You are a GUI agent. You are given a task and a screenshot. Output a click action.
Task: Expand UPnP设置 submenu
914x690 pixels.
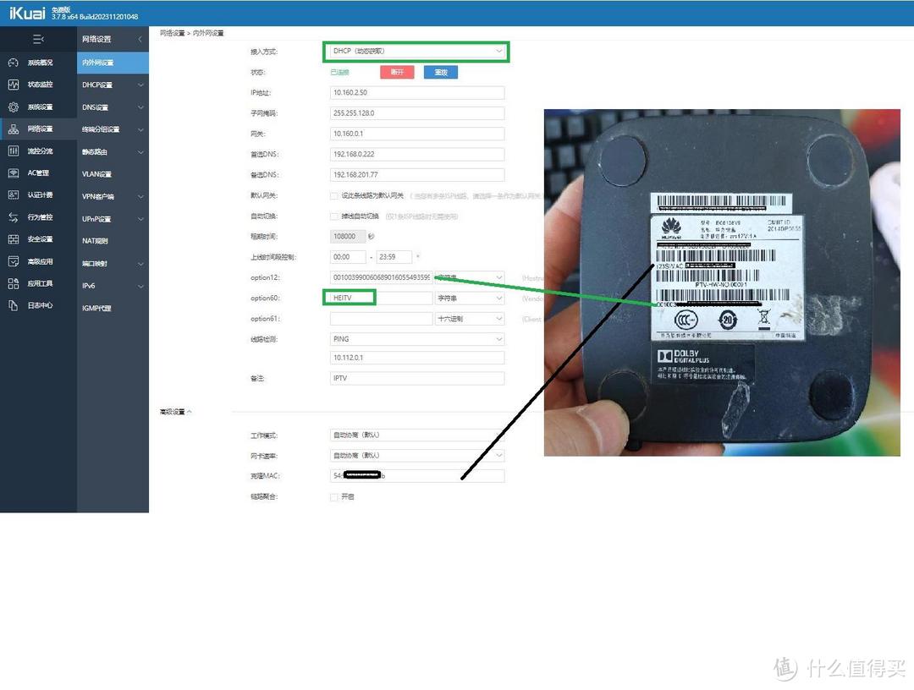pos(140,219)
